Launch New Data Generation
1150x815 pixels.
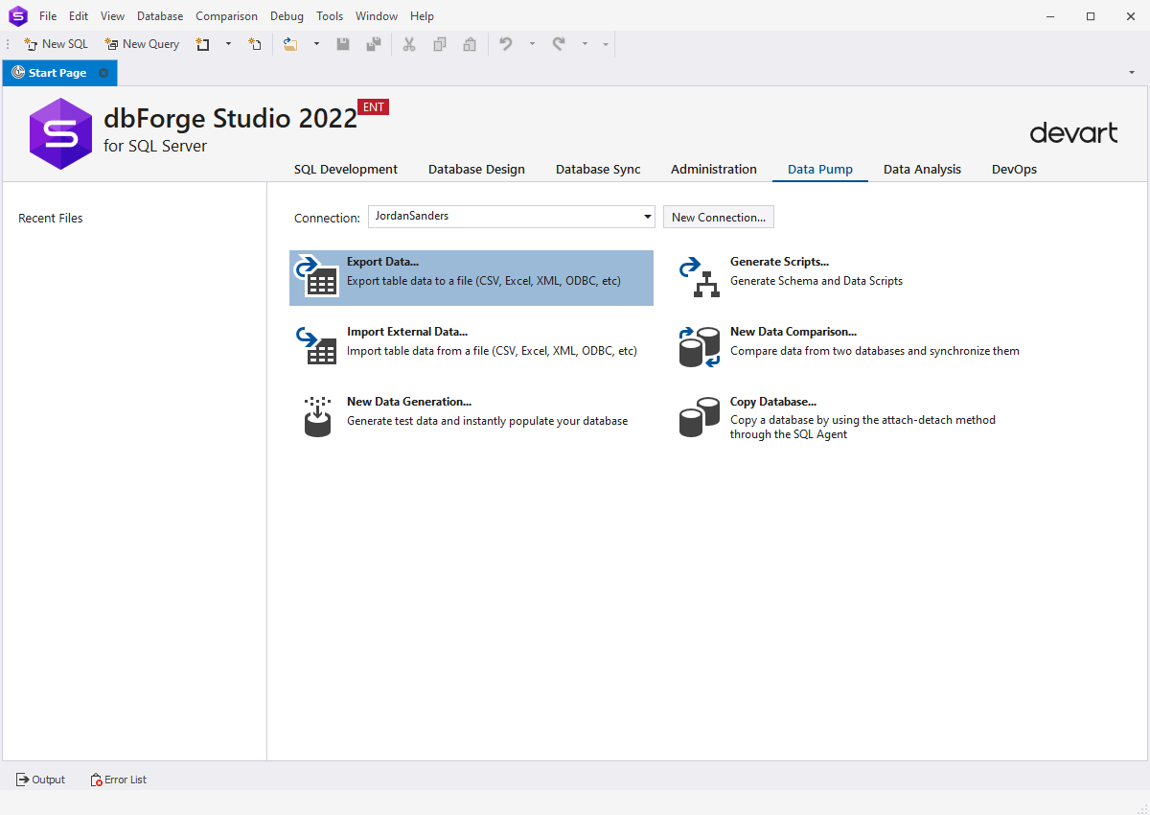click(409, 401)
